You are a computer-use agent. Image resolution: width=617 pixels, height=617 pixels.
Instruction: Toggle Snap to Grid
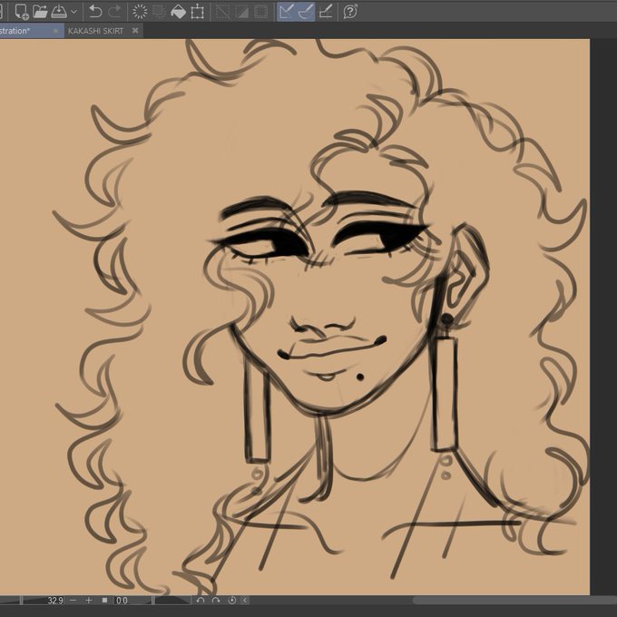point(326,12)
